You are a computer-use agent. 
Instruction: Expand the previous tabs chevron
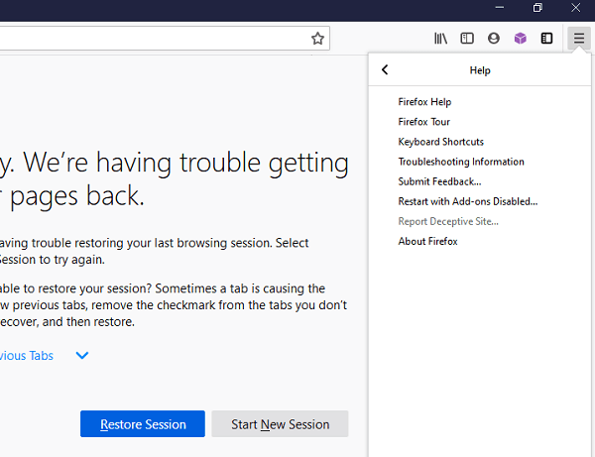coord(82,355)
